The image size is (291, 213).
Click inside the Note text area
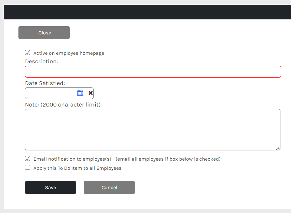(x=153, y=130)
